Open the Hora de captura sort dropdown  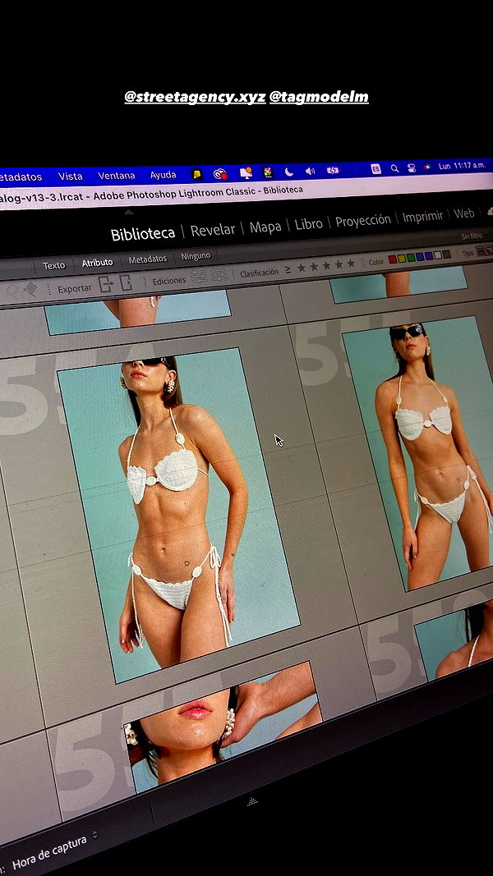[x=49, y=852]
